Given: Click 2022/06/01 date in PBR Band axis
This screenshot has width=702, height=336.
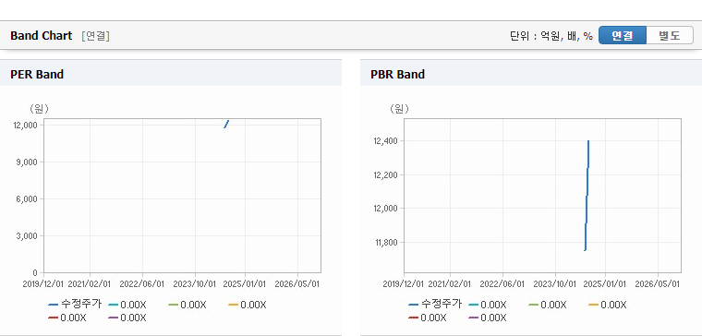Looking at the screenshot, I should [x=502, y=284].
